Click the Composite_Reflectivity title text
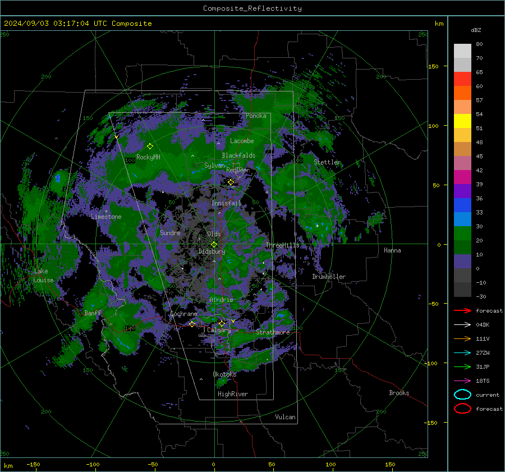This screenshot has width=505, height=472. pyautogui.click(x=252, y=8)
